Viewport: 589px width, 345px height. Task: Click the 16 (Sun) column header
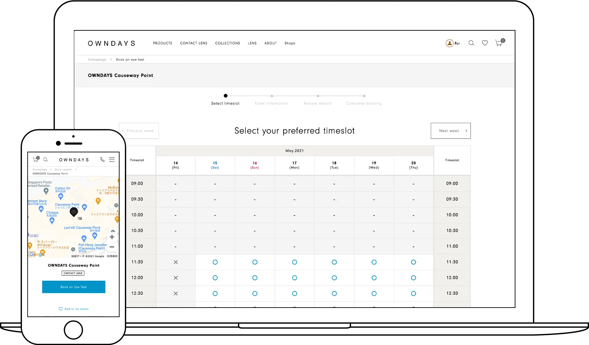(255, 165)
